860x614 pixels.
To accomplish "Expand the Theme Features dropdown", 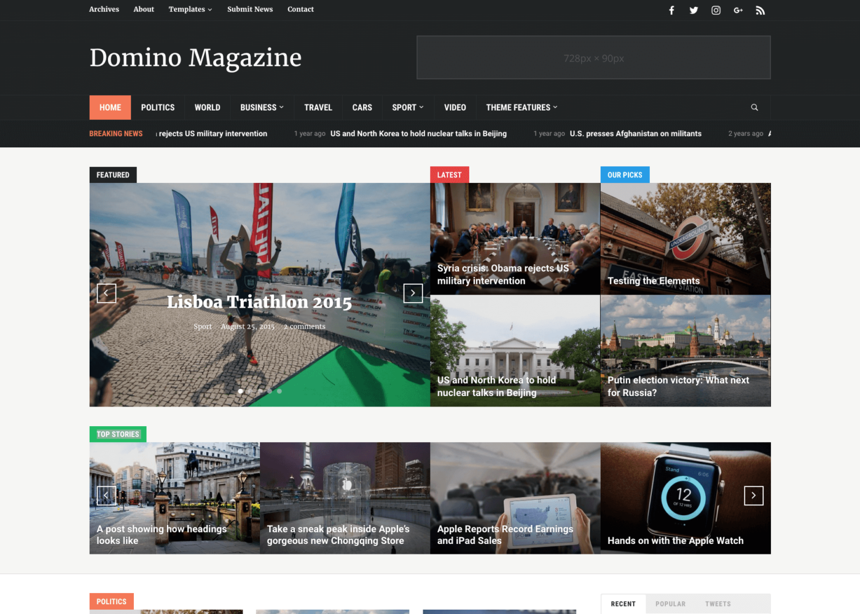I will coord(520,107).
